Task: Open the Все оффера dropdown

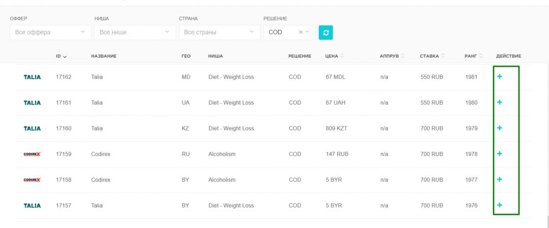Action: point(51,32)
